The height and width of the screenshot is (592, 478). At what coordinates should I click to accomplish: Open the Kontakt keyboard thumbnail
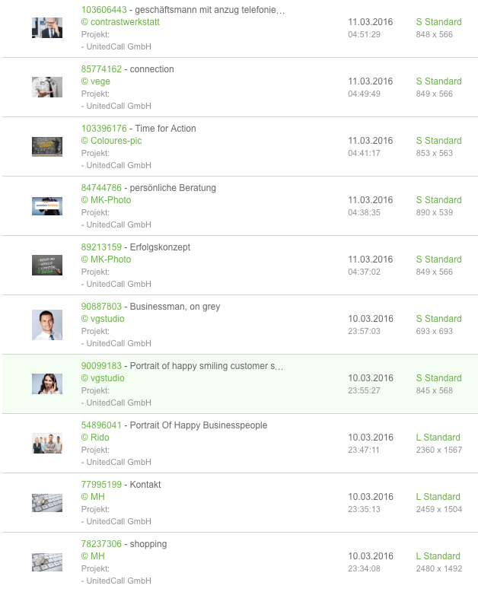(47, 503)
